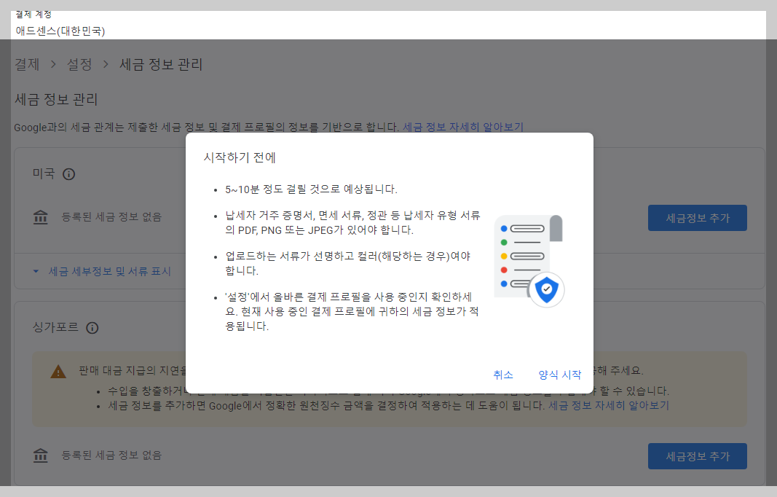
Task: Navigate to 설정 in the breadcrumb
Action: coord(78,65)
